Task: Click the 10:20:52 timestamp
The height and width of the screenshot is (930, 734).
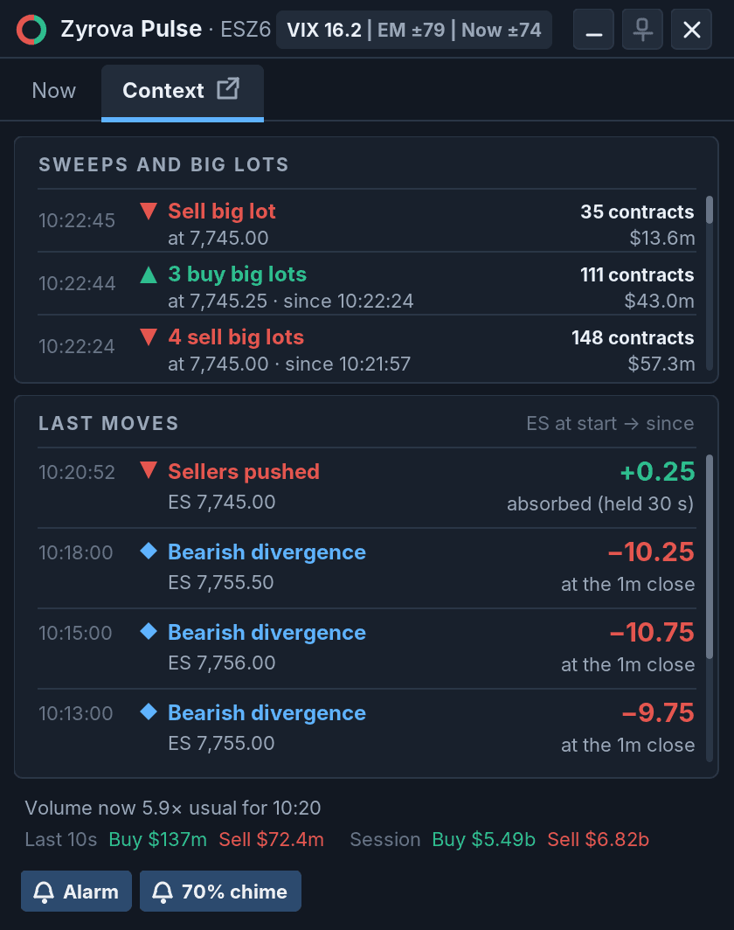Action: (77, 472)
